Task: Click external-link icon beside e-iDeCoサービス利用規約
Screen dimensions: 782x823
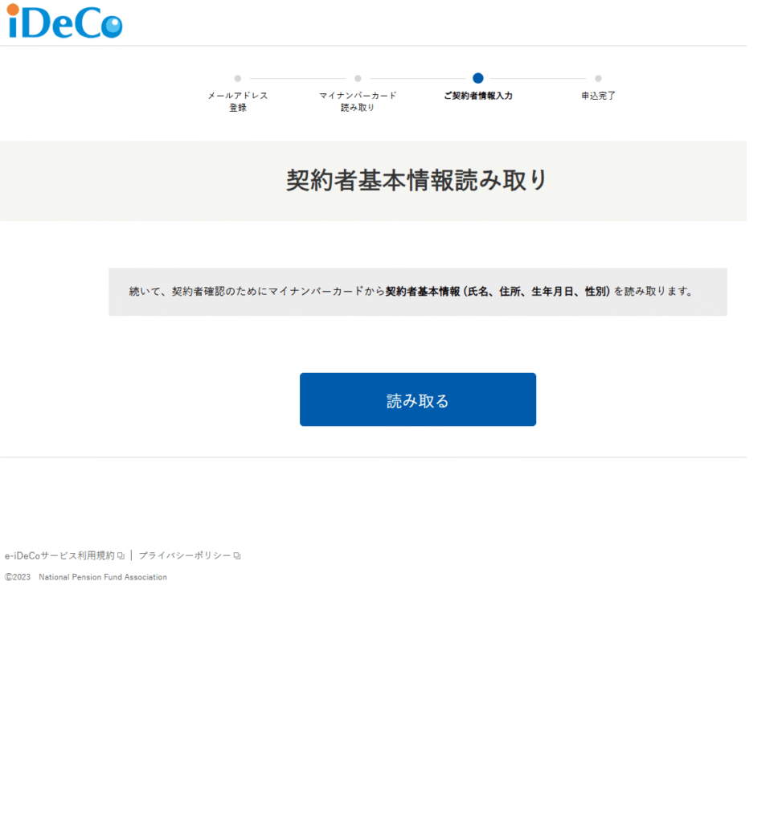Action: (121, 556)
